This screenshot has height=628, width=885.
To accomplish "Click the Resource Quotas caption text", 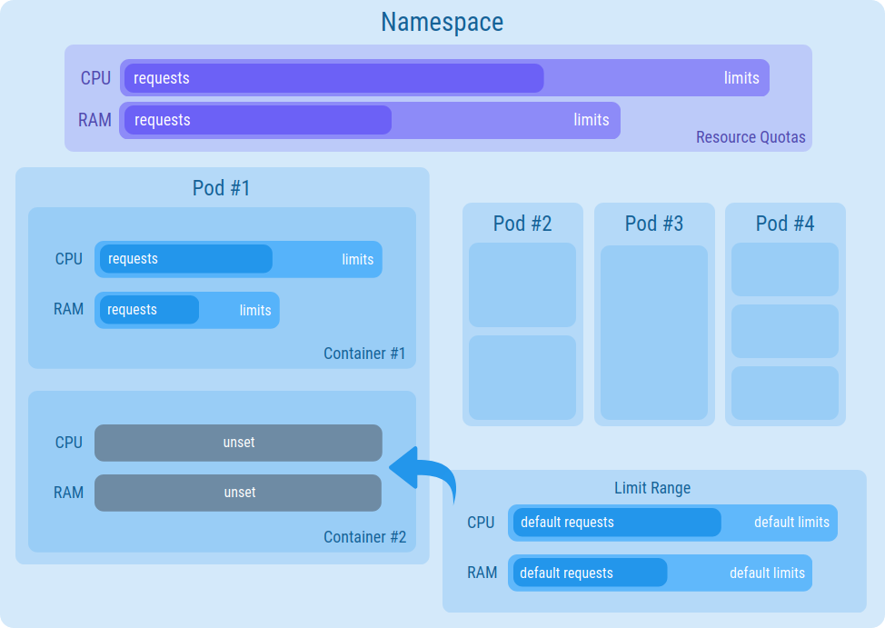I will pos(750,137).
